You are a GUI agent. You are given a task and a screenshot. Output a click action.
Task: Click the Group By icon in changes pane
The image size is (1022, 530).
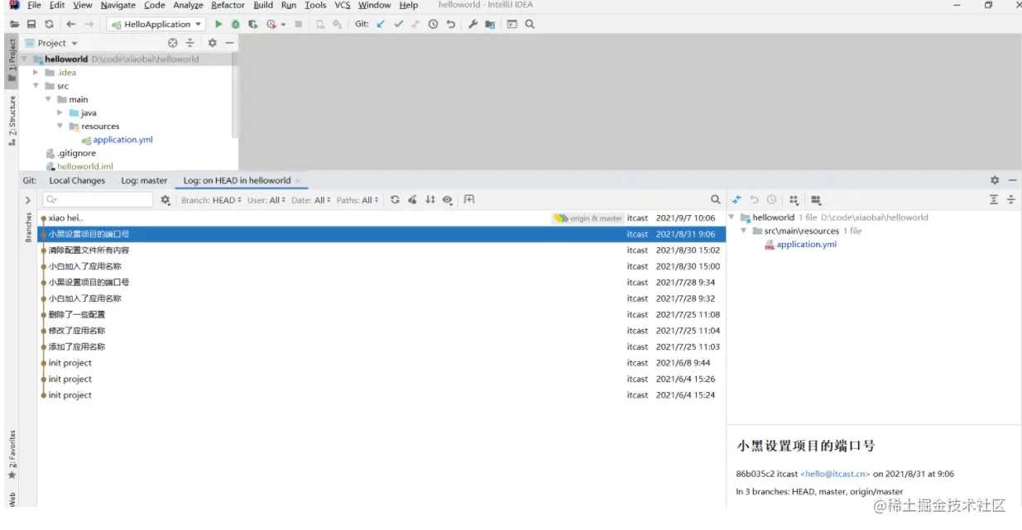[x=794, y=200]
